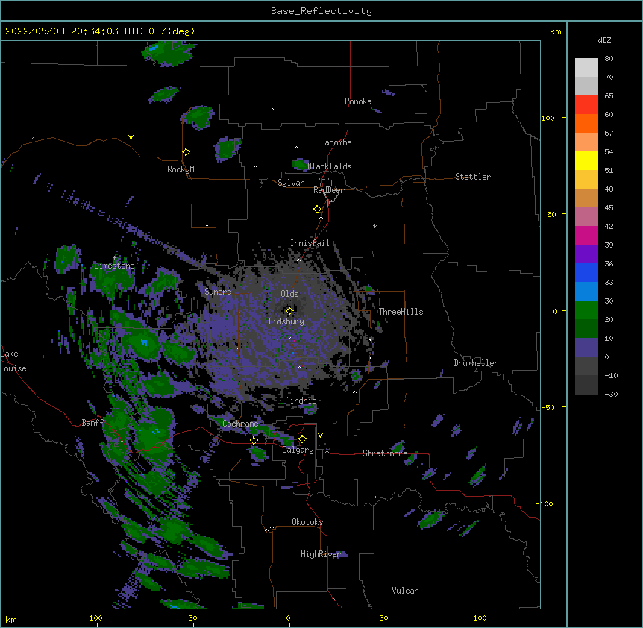
Task: Click the Stettler city label
Action: pyautogui.click(x=473, y=177)
